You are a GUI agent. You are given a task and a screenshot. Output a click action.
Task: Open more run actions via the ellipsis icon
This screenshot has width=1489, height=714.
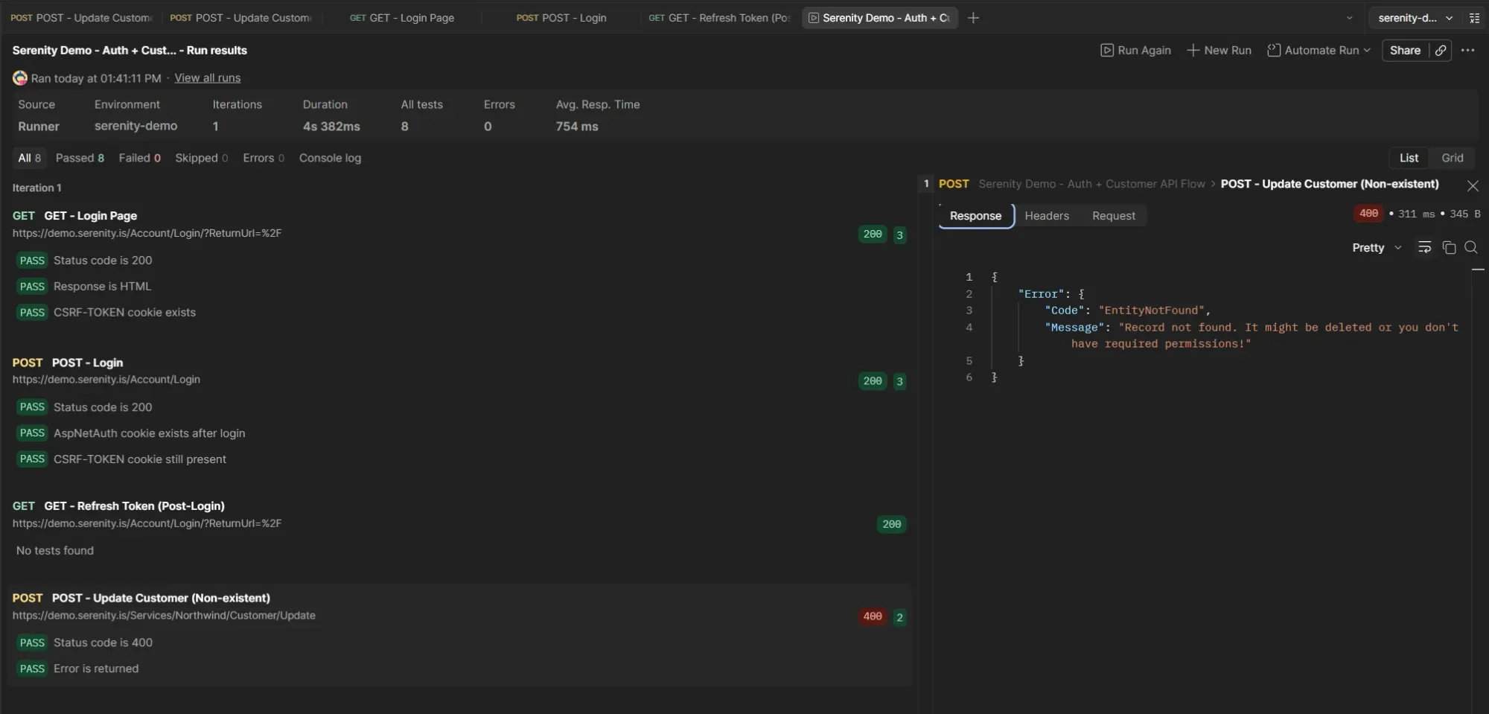(1469, 50)
